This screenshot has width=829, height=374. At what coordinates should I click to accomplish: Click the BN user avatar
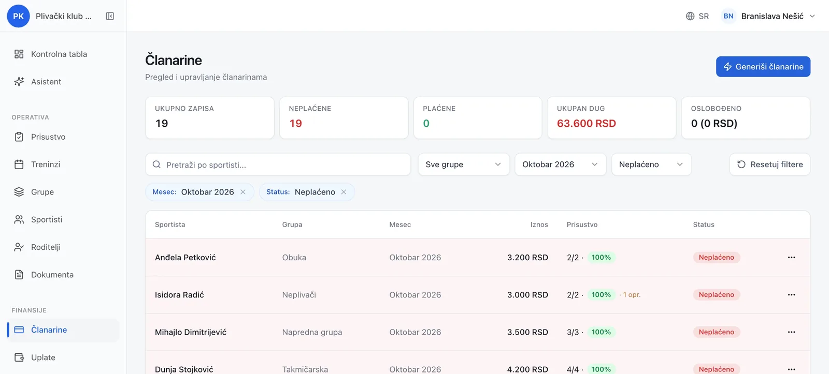click(728, 16)
